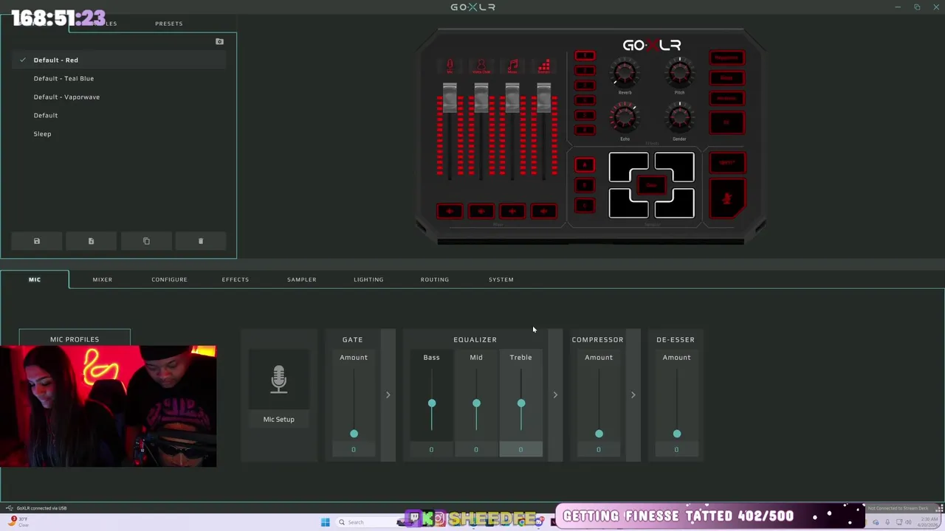Open the Lighting tab
The image size is (945, 531).
(x=368, y=280)
